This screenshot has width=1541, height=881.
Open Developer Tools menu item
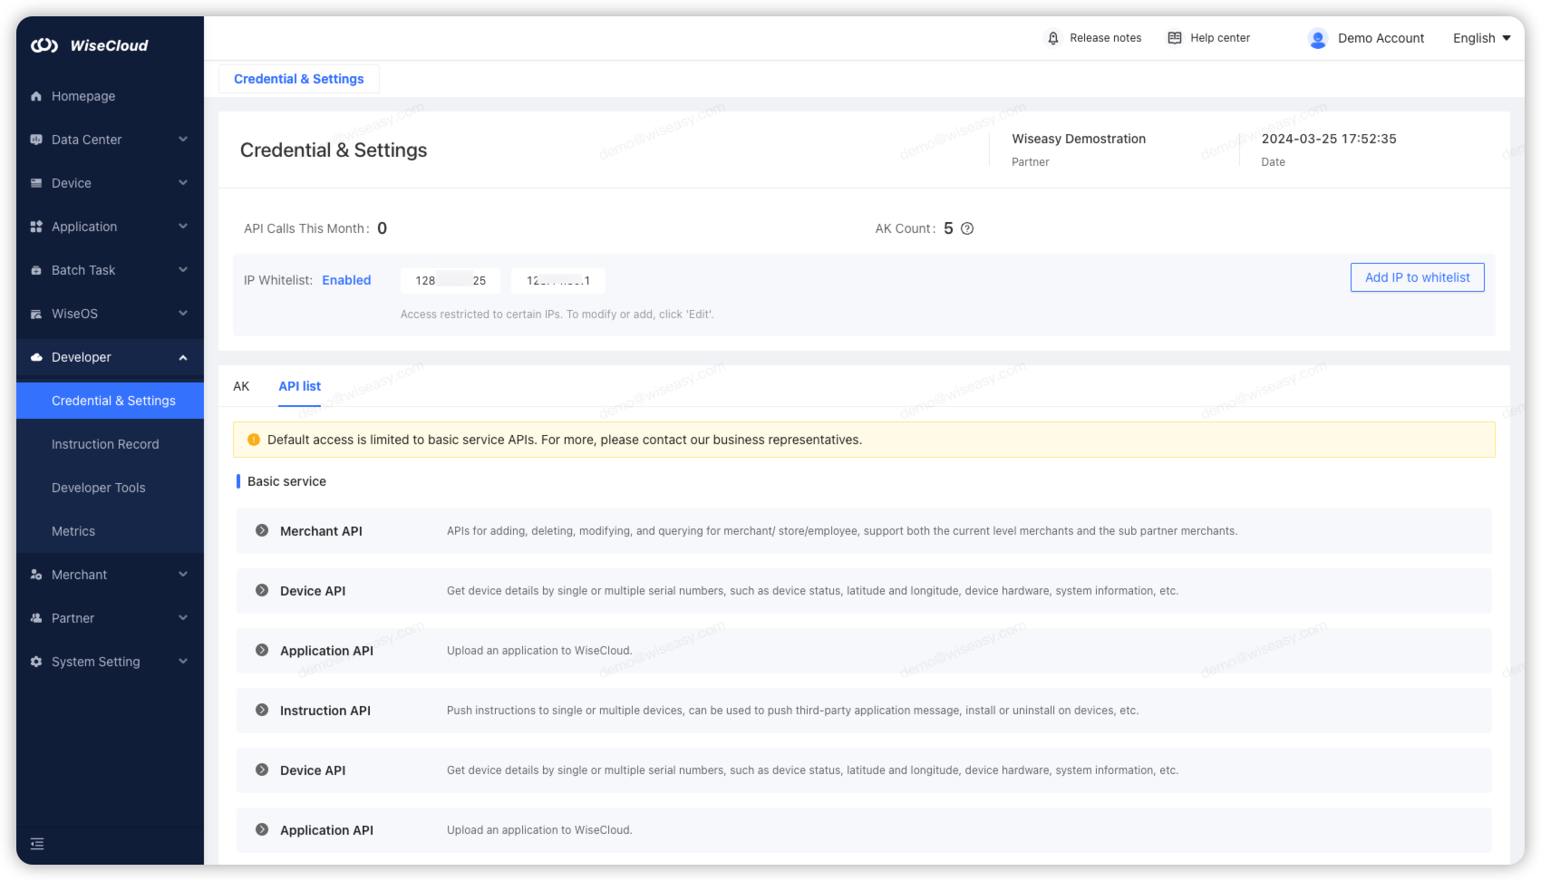[x=98, y=488]
